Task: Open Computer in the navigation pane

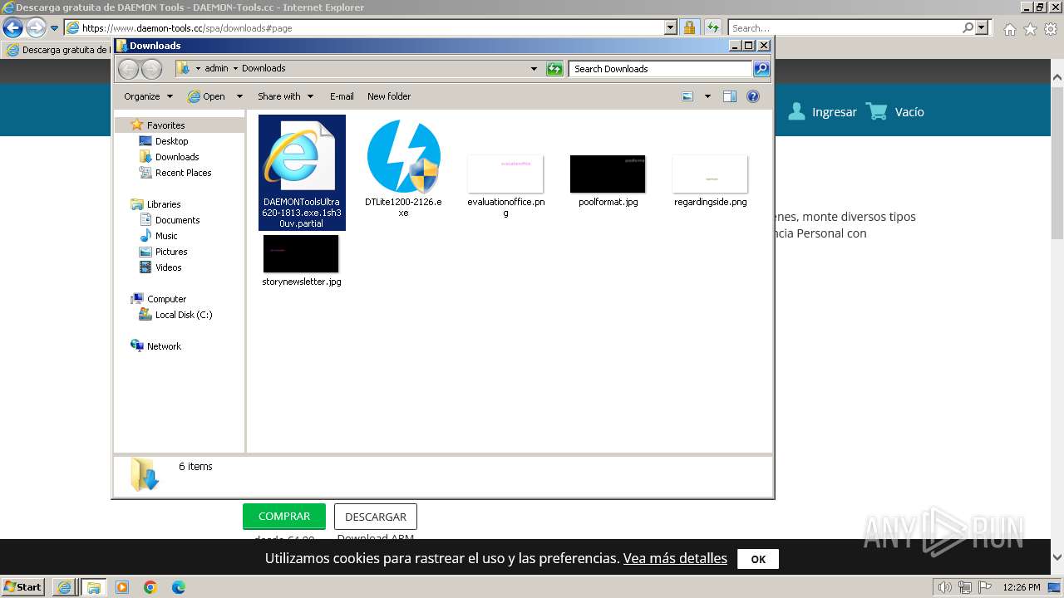Action: [166, 299]
